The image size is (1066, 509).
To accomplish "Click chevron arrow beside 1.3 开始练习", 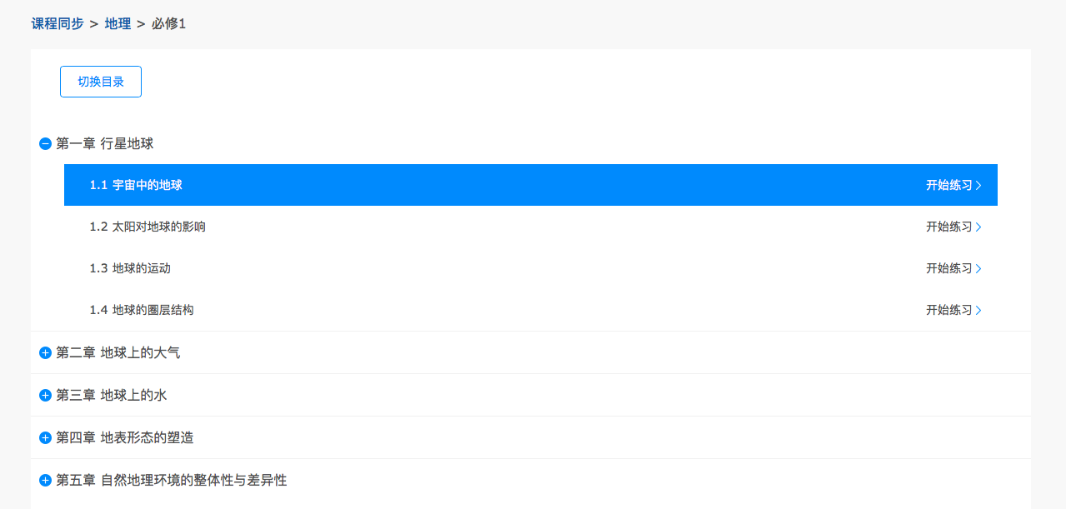I will [978, 269].
